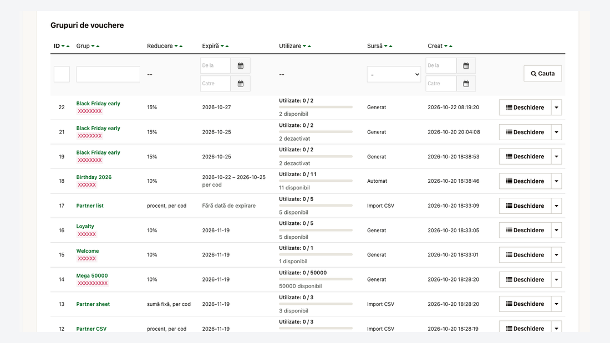Open the Partner CSV group link
The height and width of the screenshot is (343, 610).
[x=91, y=329]
